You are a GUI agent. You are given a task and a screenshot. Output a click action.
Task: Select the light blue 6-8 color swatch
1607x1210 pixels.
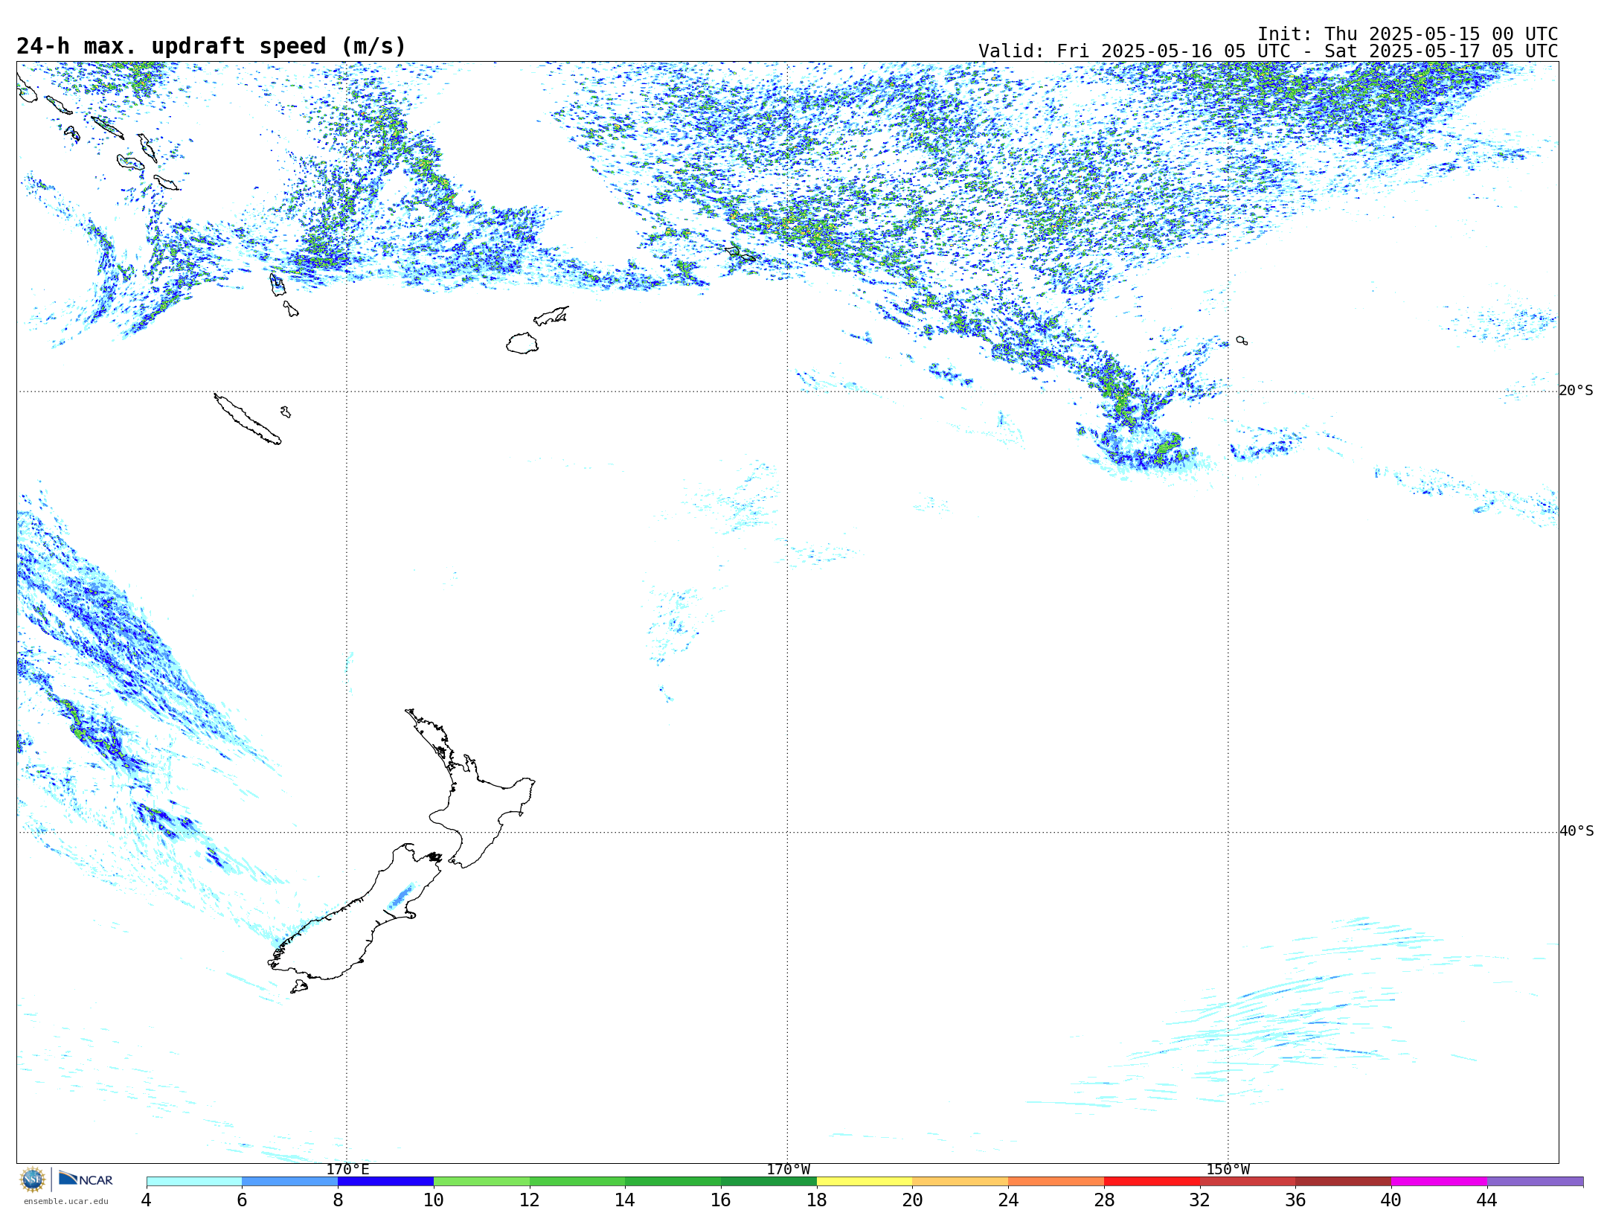(x=290, y=1182)
